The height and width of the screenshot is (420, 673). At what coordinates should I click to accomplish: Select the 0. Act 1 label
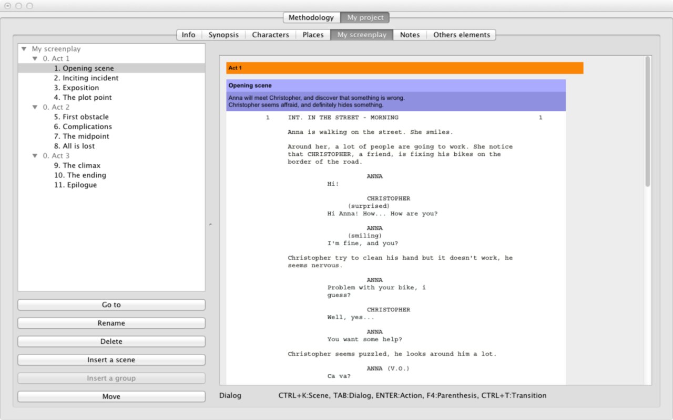pyautogui.click(x=56, y=58)
